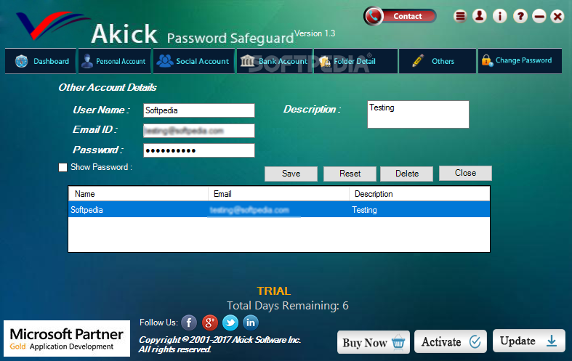Click the Activate button

coord(451,341)
